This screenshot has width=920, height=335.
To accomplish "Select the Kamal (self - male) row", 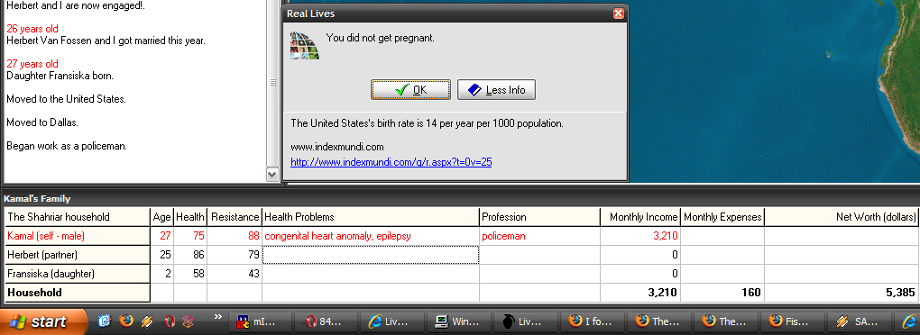I will pyautogui.click(x=461, y=236).
